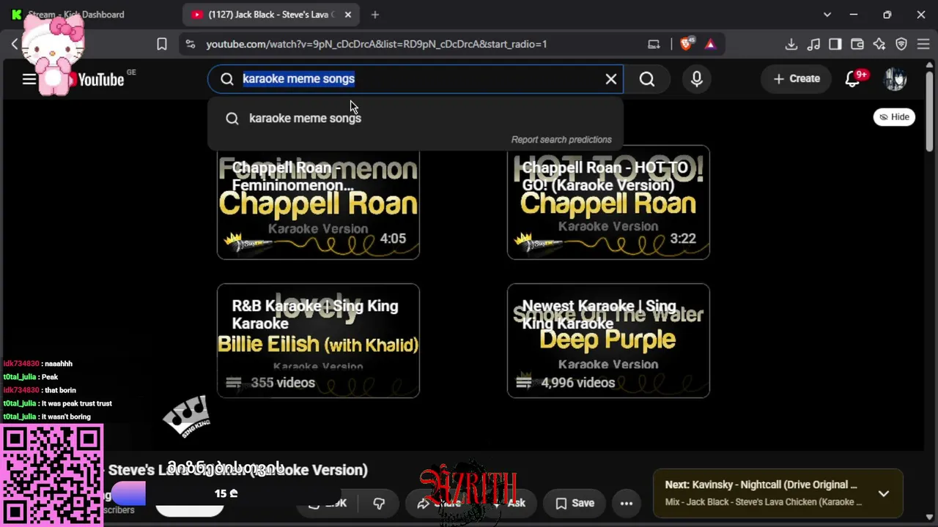Click the browser address bar URL
The image size is (938, 527).
coord(377,44)
